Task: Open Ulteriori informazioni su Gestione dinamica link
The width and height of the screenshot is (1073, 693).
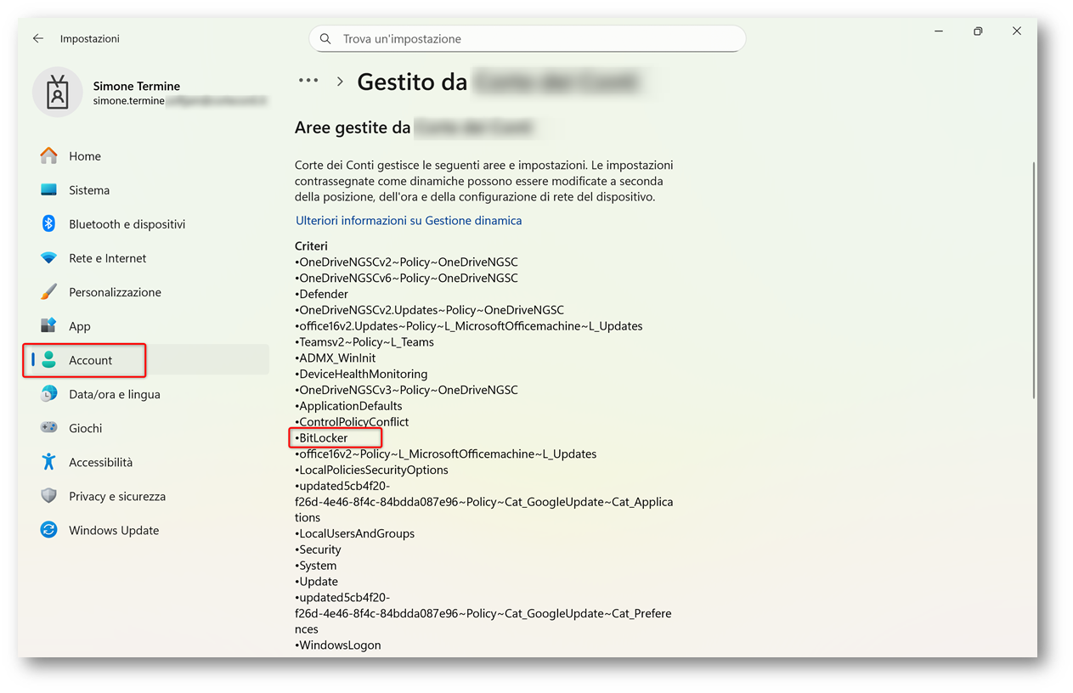Action: click(409, 221)
